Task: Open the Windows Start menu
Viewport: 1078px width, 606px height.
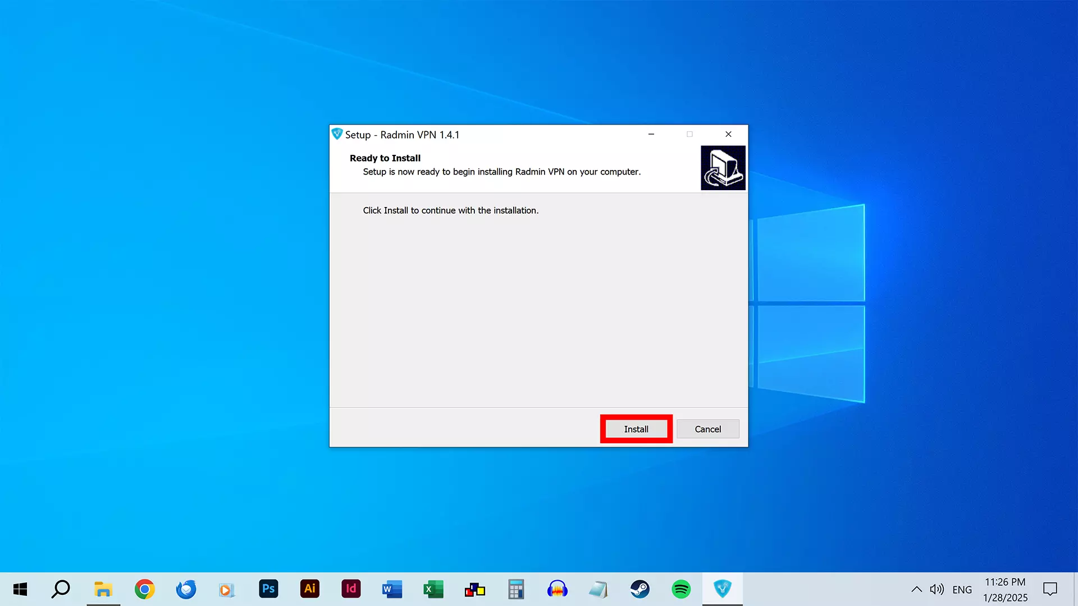Action: (20, 589)
